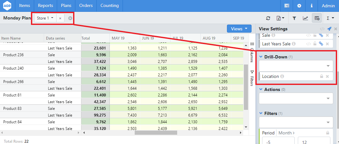Click the AGR logo

(x=7, y=6)
